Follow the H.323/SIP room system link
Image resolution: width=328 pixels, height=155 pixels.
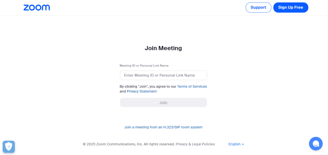[163, 127]
